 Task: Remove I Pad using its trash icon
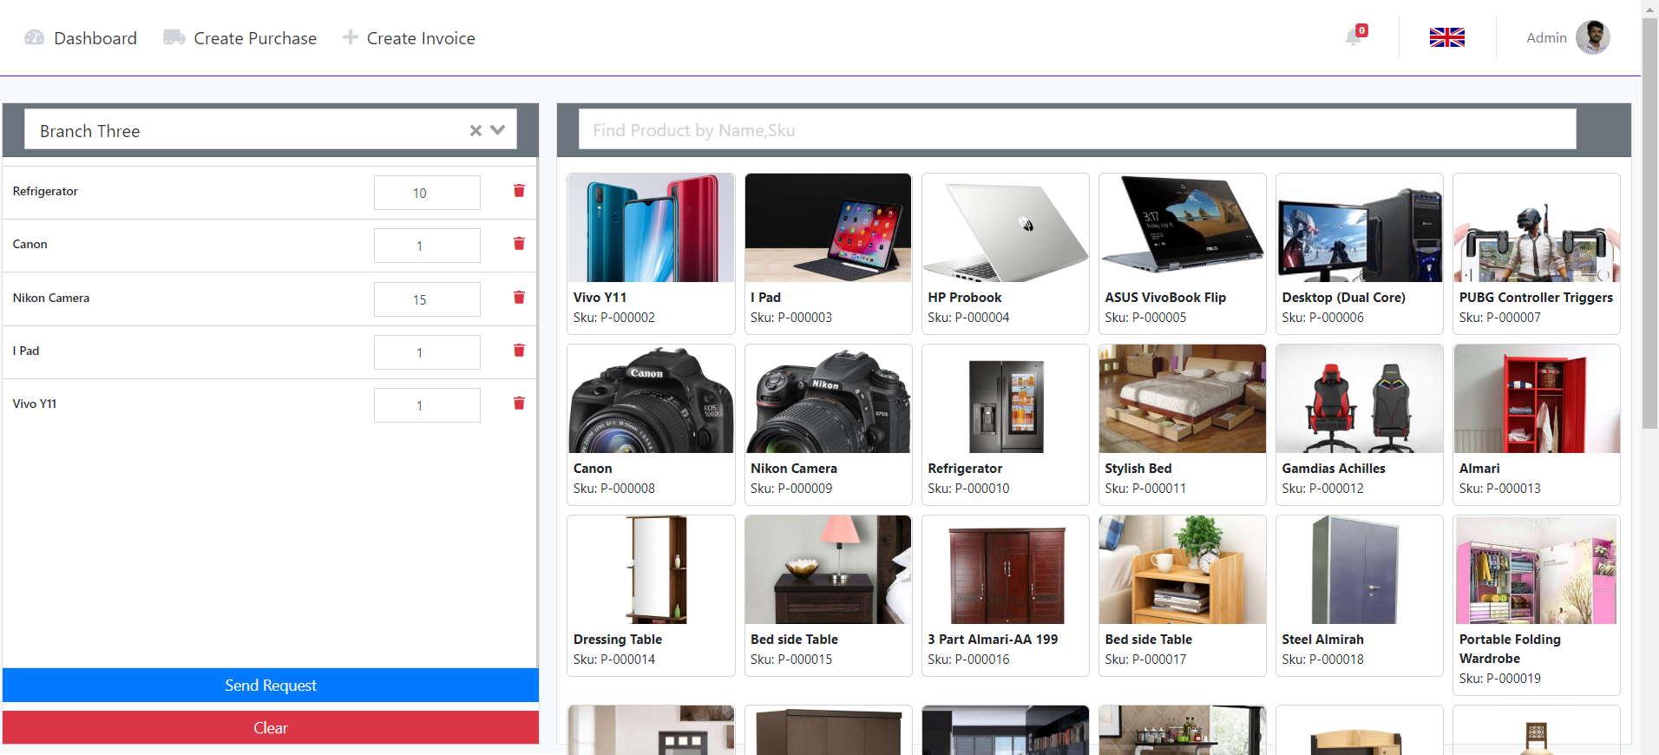(519, 351)
